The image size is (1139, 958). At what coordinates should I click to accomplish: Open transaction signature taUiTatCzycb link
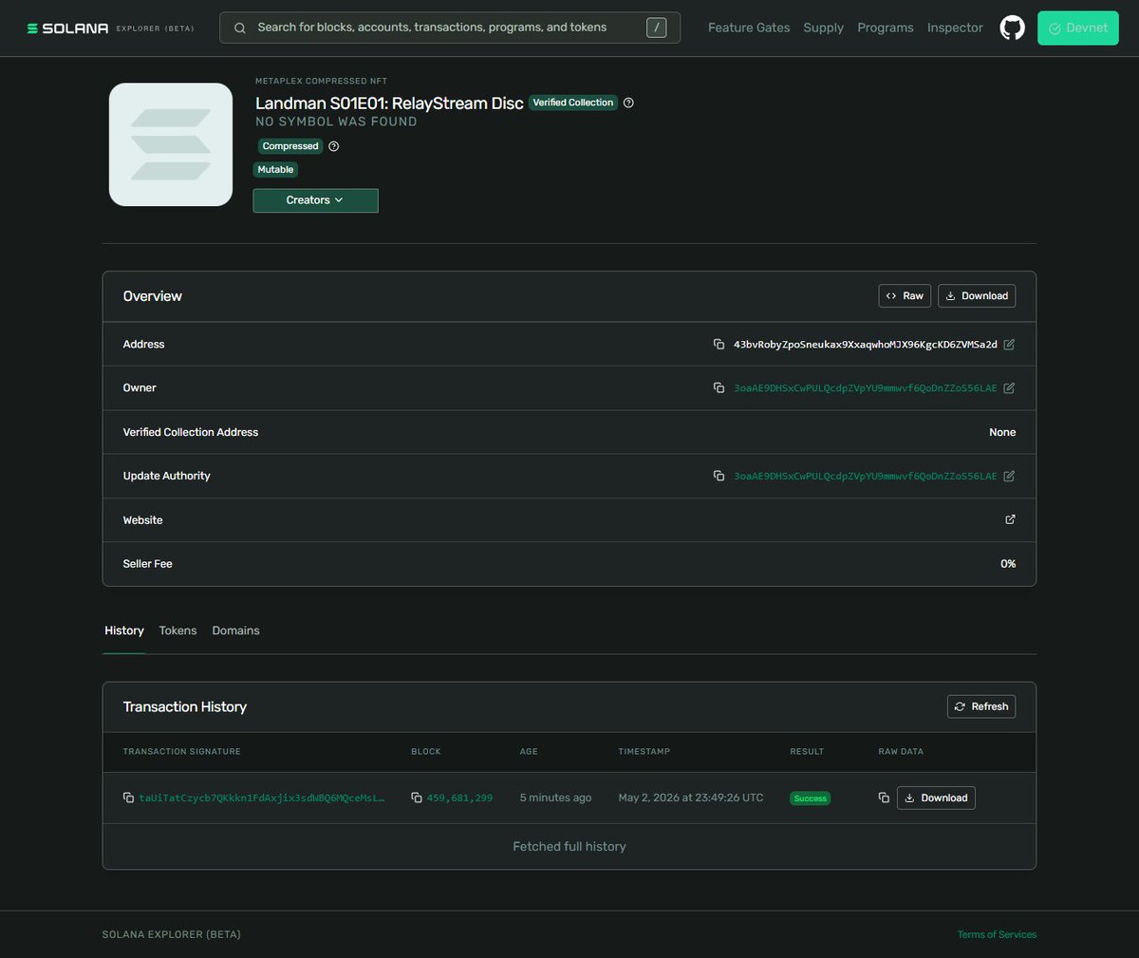tap(262, 798)
